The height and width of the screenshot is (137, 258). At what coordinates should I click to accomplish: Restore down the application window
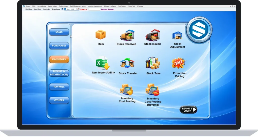pyautogui.click(x=233, y=6)
